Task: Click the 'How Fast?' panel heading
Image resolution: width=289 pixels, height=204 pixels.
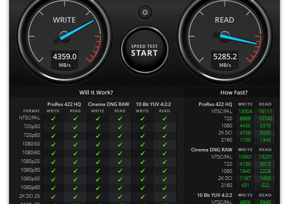Action: (x=234, y=93)
